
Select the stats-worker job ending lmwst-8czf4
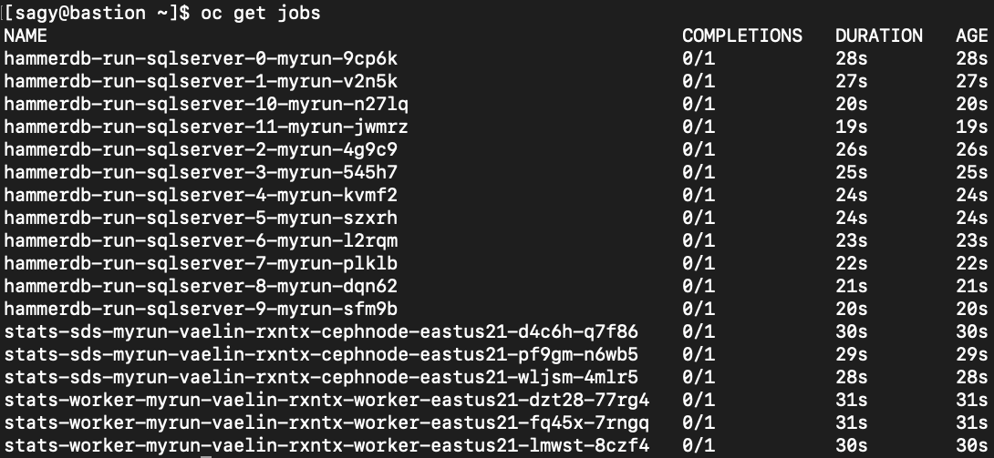pos(326,446)
